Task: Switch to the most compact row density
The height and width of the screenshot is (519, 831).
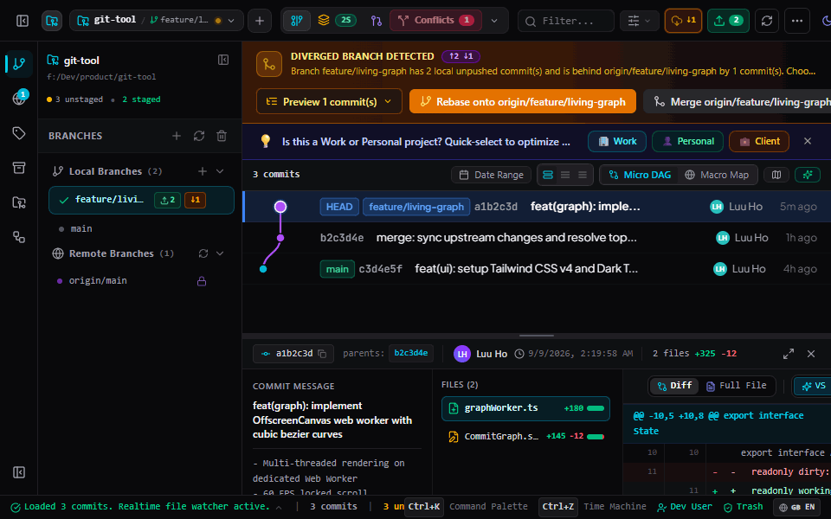Action: click(583, 175)
